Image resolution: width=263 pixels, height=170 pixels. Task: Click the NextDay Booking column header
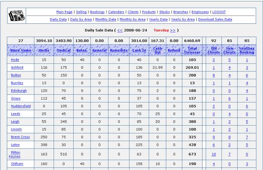click(247, 50)
